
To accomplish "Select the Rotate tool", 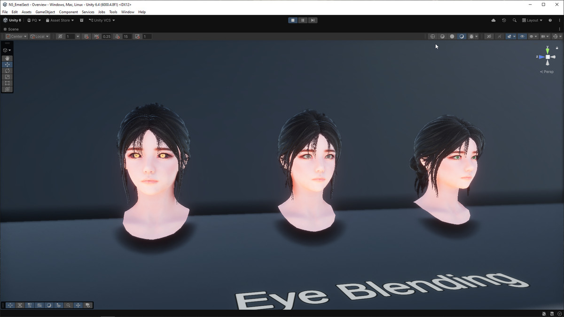I will pyautogui.click(x=7, y=70).
